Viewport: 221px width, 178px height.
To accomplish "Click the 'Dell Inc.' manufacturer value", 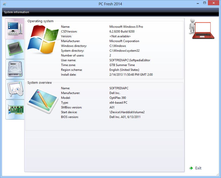I will click(x=115, y=93).
